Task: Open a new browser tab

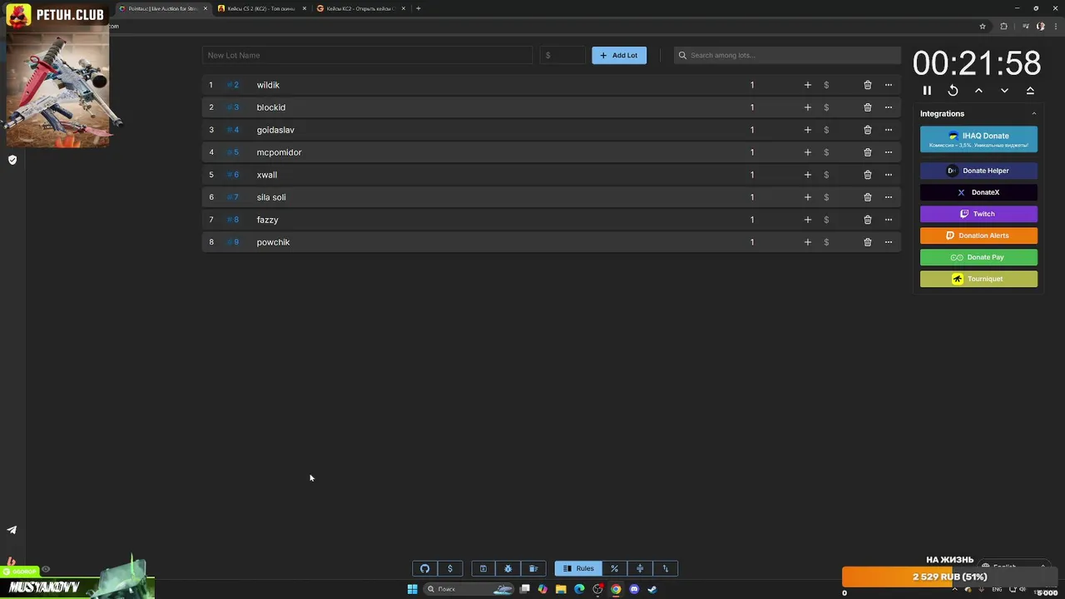Action: (418, 8)
